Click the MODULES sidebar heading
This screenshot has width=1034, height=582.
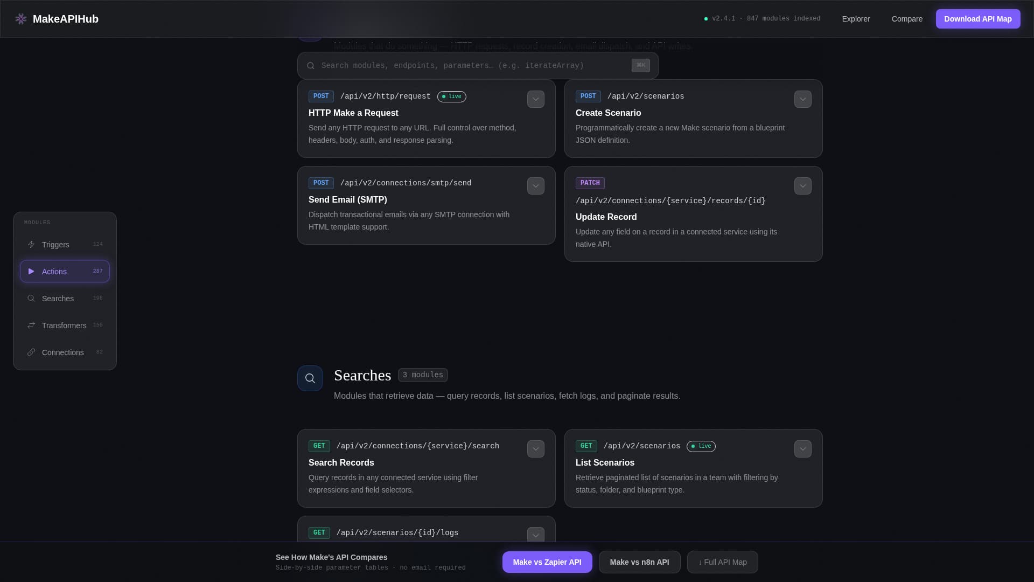point(37,223)
